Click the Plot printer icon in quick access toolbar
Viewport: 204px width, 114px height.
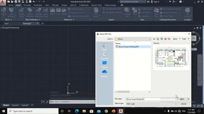pyautogui.click(x=30, y=2)
